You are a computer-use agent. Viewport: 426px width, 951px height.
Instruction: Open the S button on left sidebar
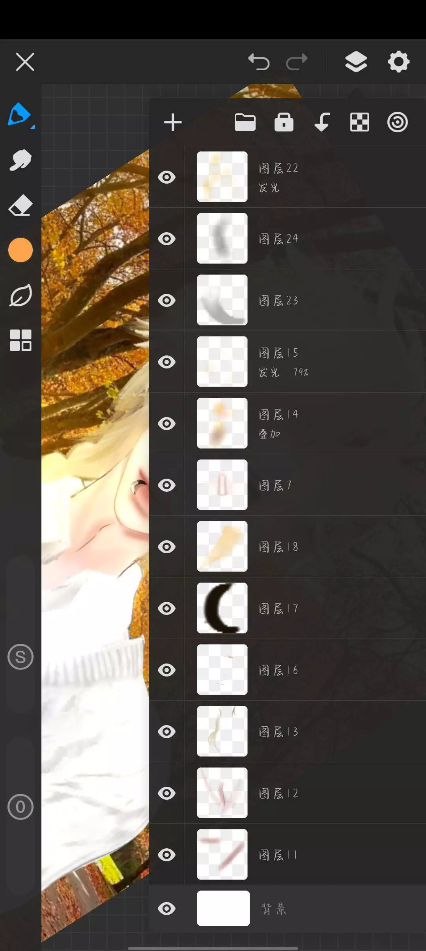[x=20, y=657]
